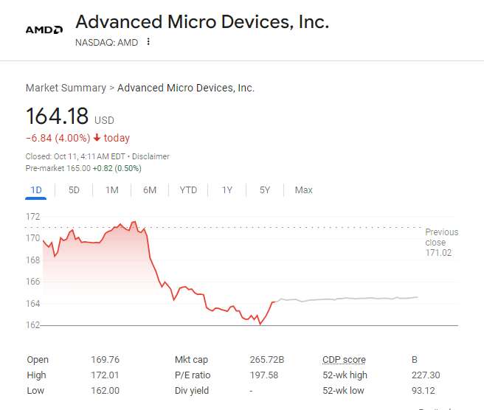Screen dimensions: 484x410
Task: View the 1Y chart range
Action: coord(227,190)
